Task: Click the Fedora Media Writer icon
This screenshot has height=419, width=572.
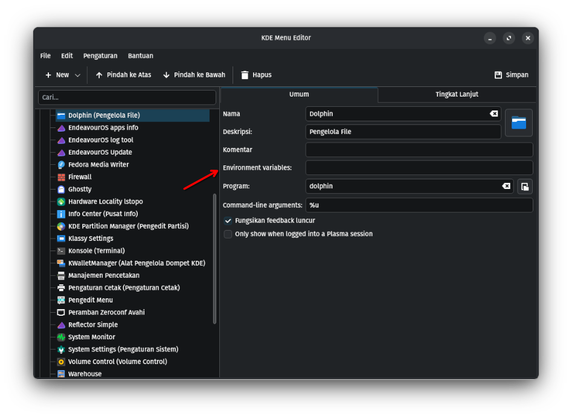Action: tap(61, 165)
